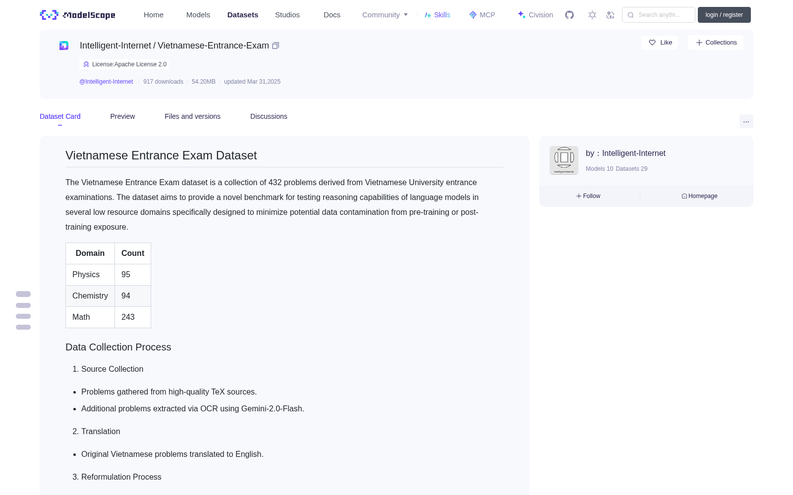Open the Files and versions tab

(192, 116)
